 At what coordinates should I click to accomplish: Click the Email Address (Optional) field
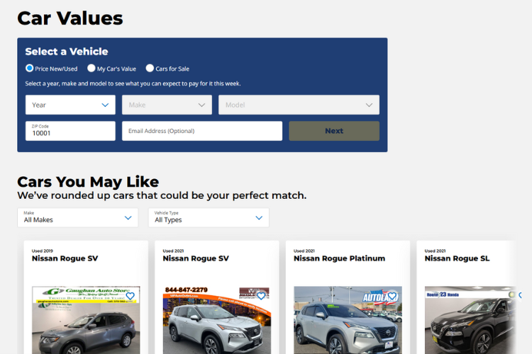[x=202, y=131]
